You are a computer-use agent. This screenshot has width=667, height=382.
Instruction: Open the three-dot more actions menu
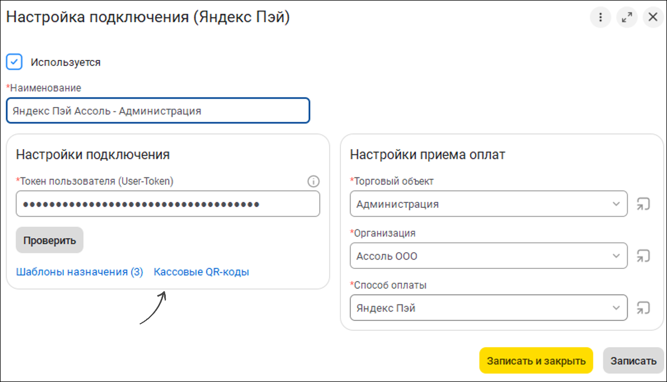pos(600,18)
